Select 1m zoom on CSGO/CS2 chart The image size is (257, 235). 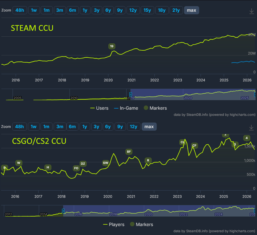point(46,127)
